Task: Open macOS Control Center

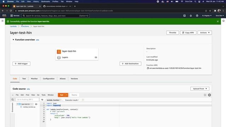Action: (199, 1)
